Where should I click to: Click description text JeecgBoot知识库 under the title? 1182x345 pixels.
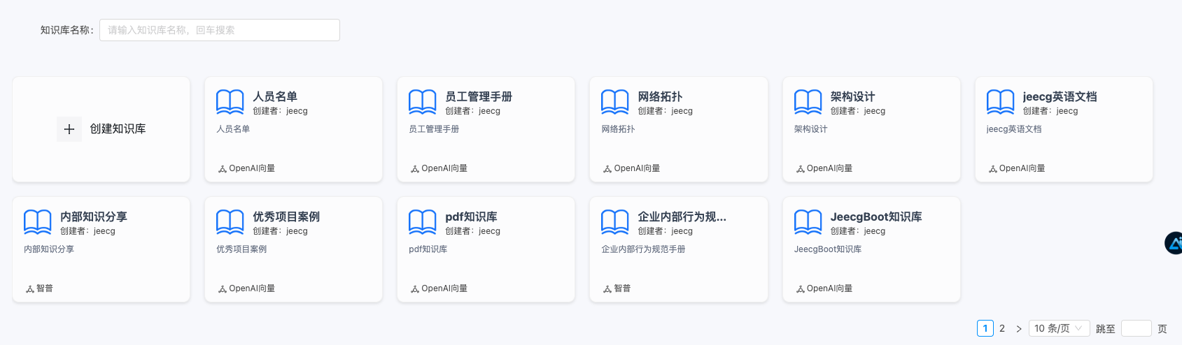tap(828, 249)
